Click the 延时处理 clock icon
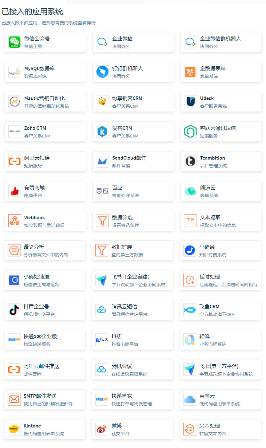This screenshot has height=448, width=266. click(x=190, y=280)
